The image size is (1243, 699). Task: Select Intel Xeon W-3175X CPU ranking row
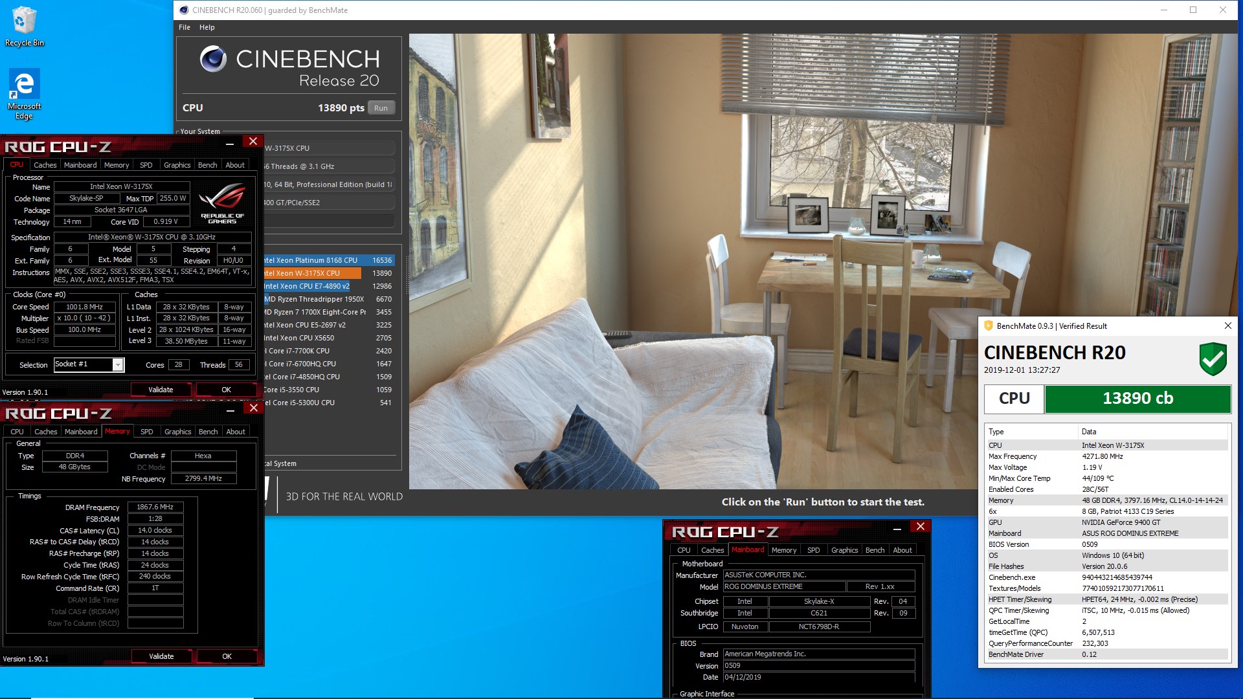point(329,273)
